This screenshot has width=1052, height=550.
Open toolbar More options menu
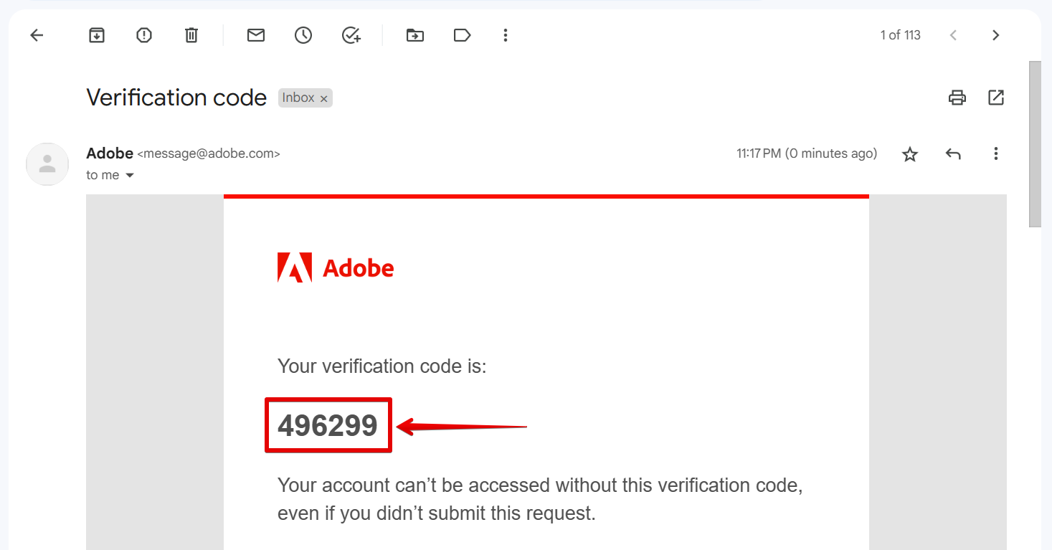[x=506, y=35]
